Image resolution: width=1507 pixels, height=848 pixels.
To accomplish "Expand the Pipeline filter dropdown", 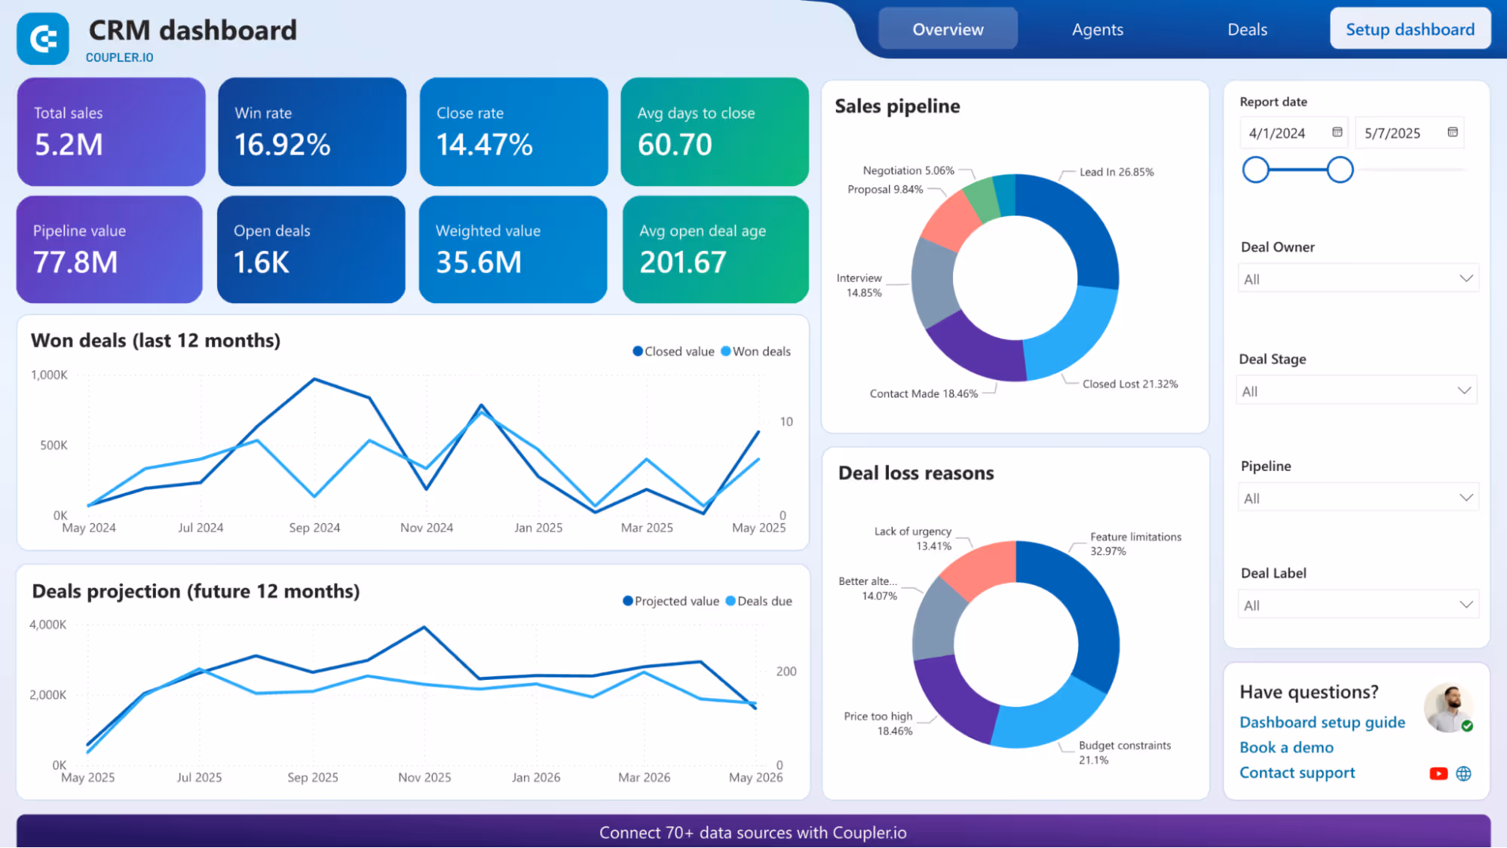I will (x=1358, y=497).
